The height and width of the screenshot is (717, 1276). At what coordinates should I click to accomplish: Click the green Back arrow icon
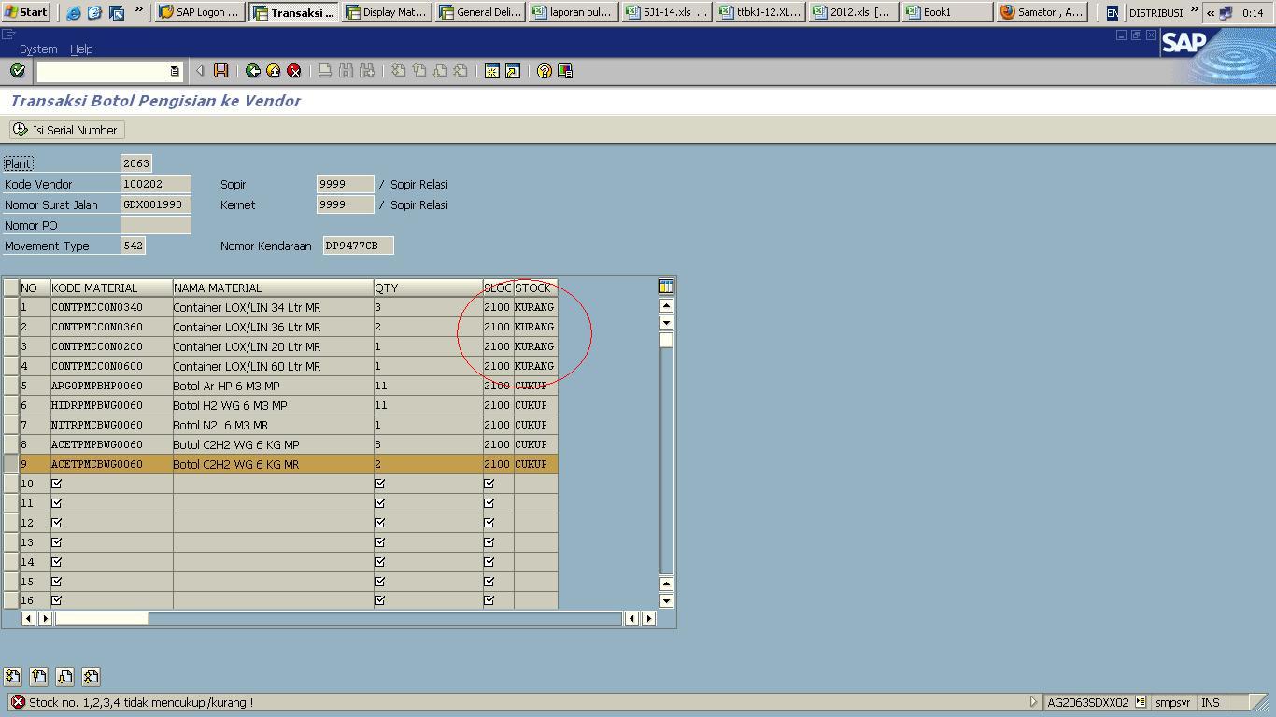tap(253, 71)
